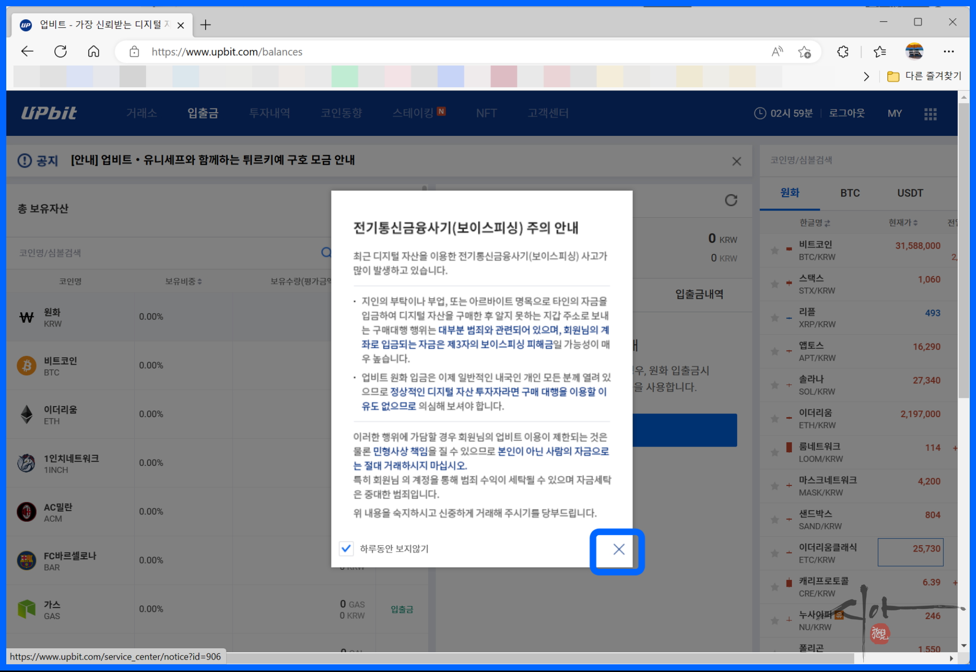The width and height of the screenshot is (976, 672).
Task: Dismiss the 공지 notice banner
Action: pos(736,161)
